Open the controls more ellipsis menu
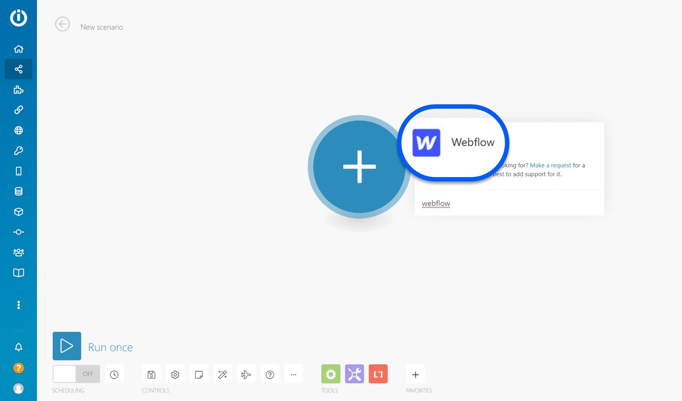 point(293,374)
